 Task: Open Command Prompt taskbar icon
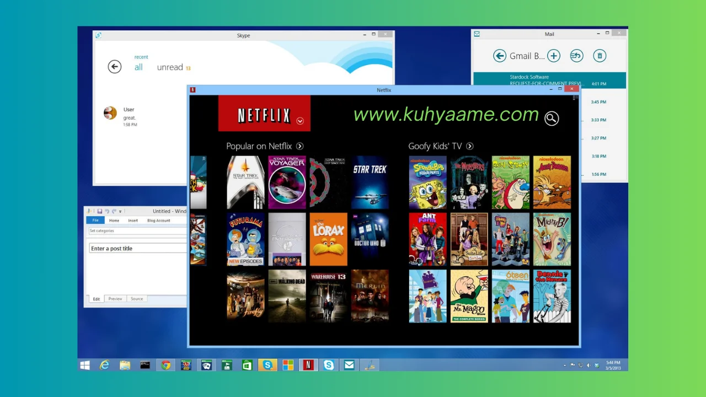[x=145, y=365]
